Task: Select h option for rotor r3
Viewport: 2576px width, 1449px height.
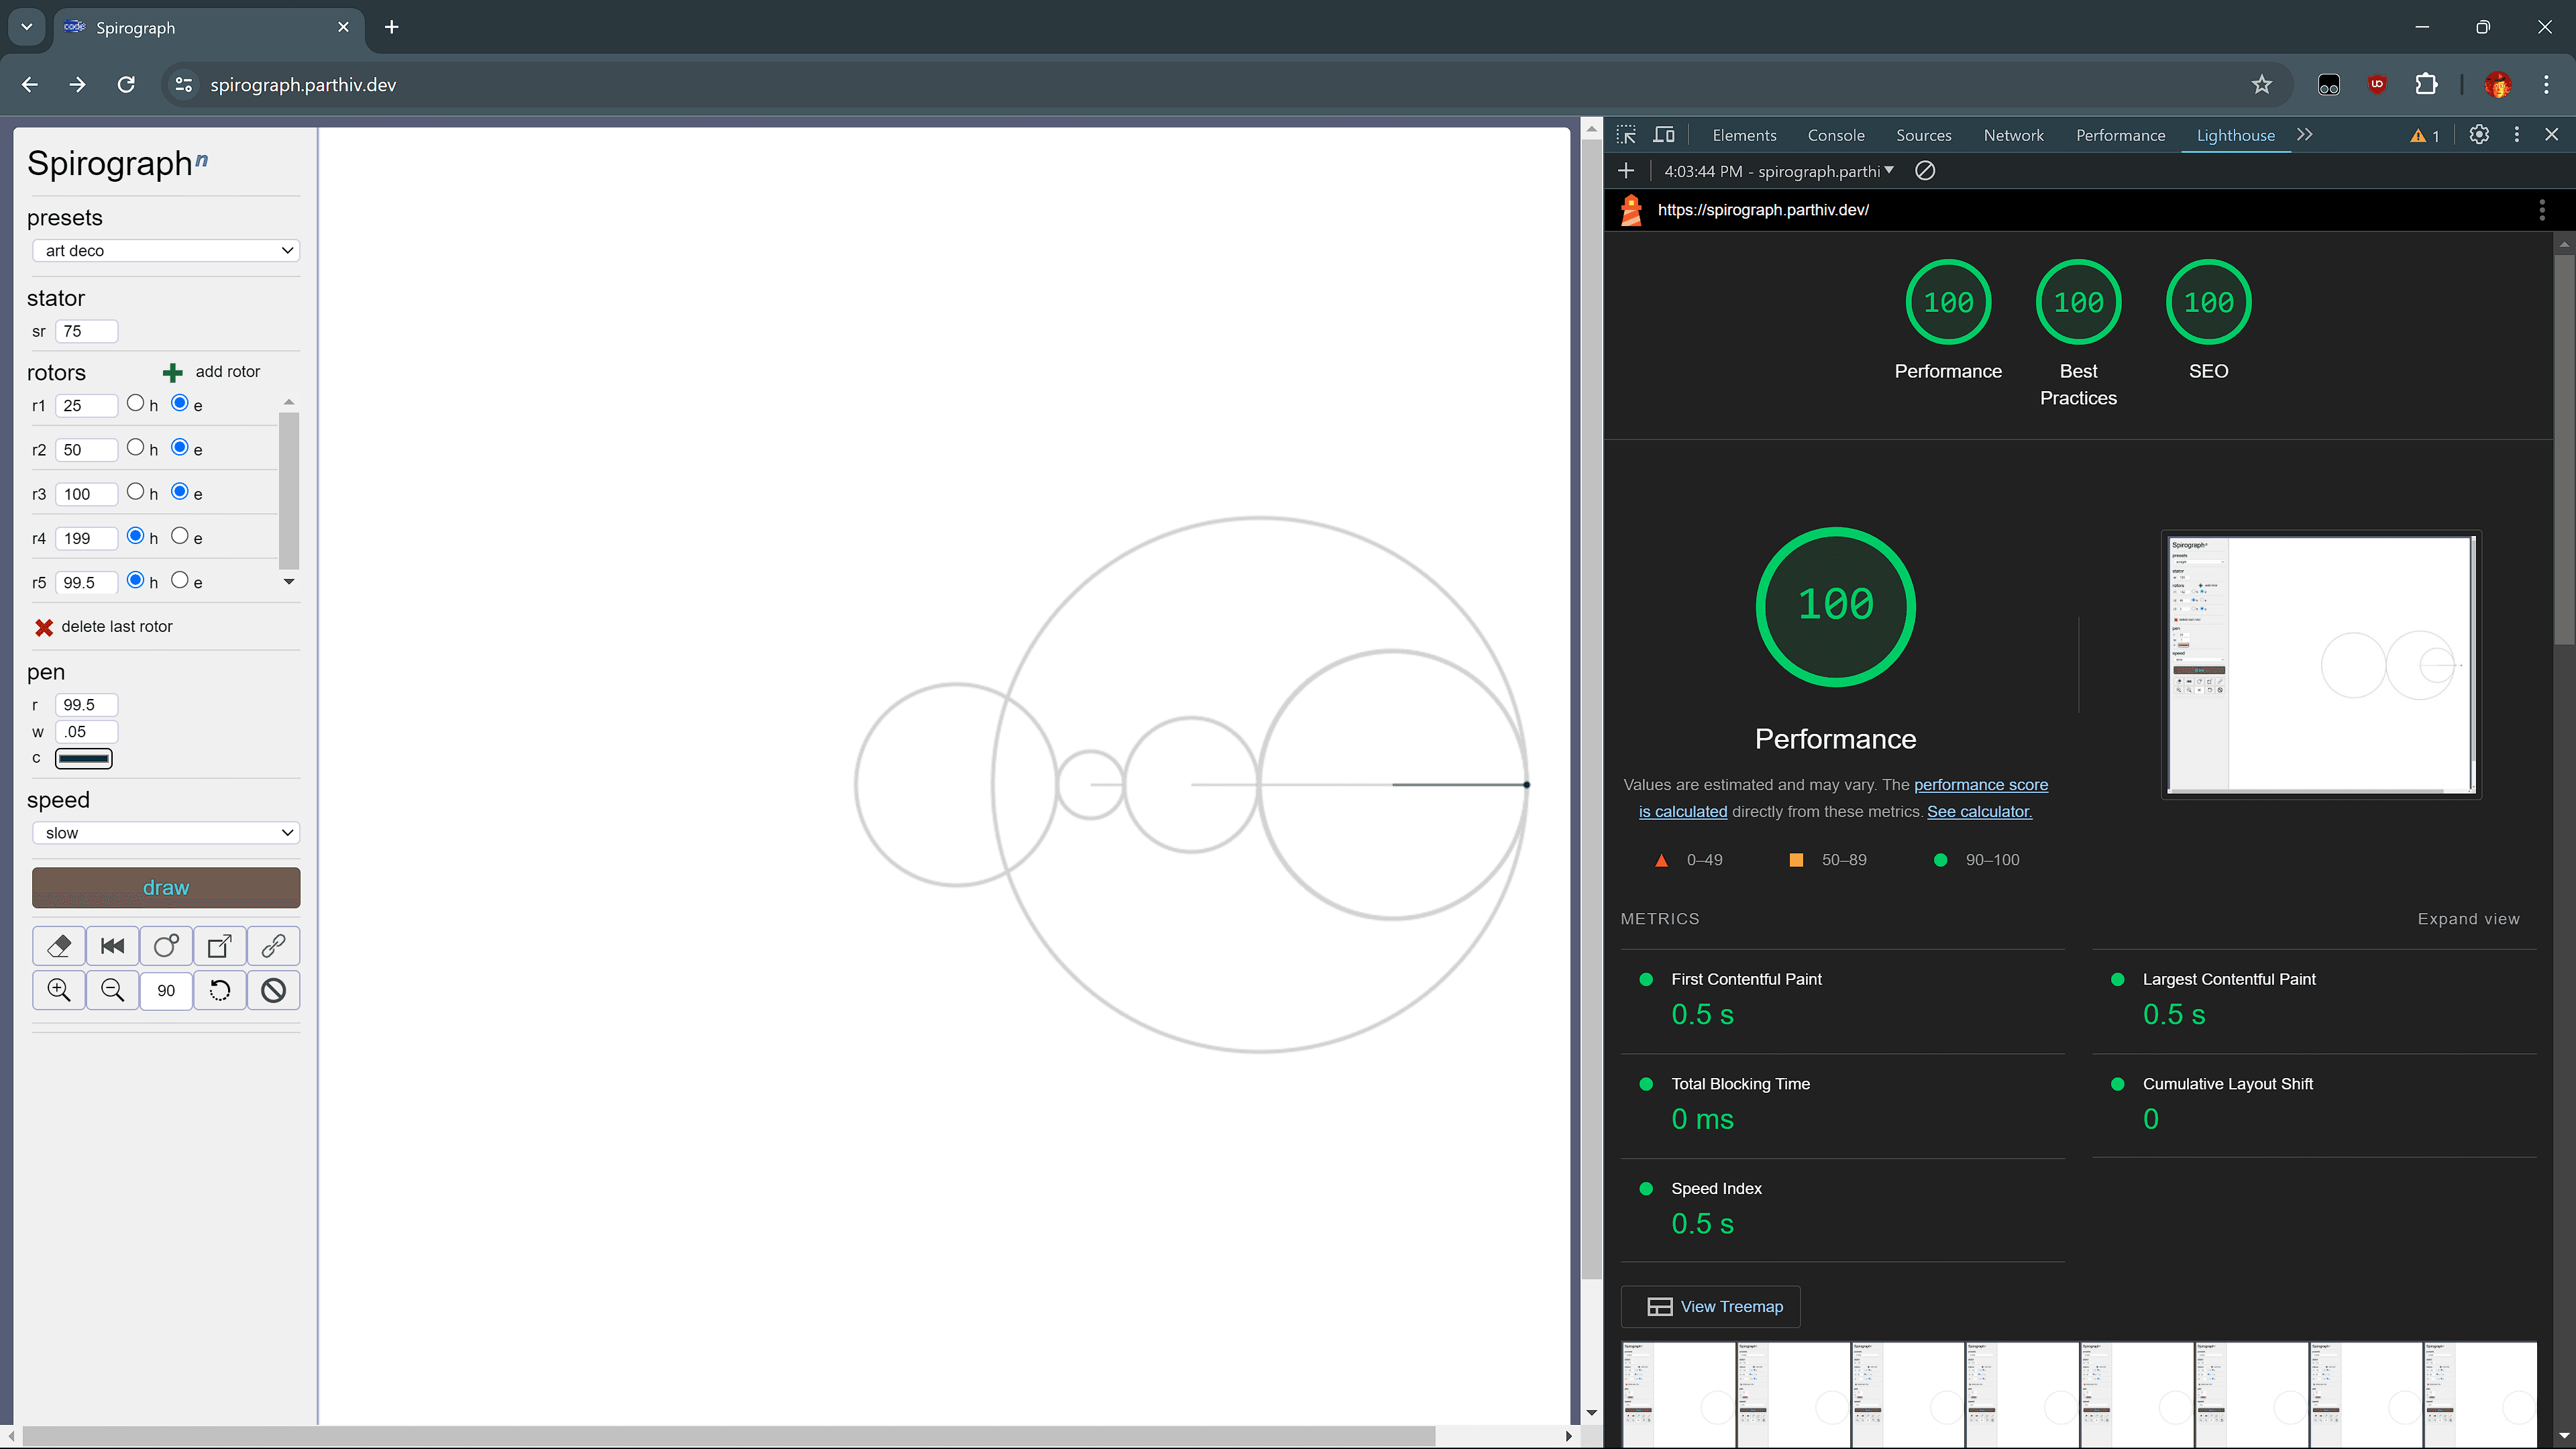Action: click(136, 491)
